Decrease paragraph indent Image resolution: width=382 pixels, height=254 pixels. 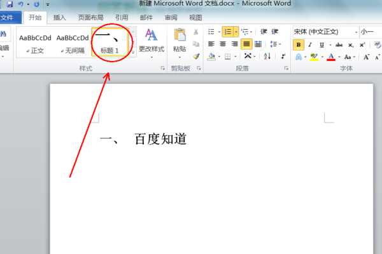click(264, 32)
